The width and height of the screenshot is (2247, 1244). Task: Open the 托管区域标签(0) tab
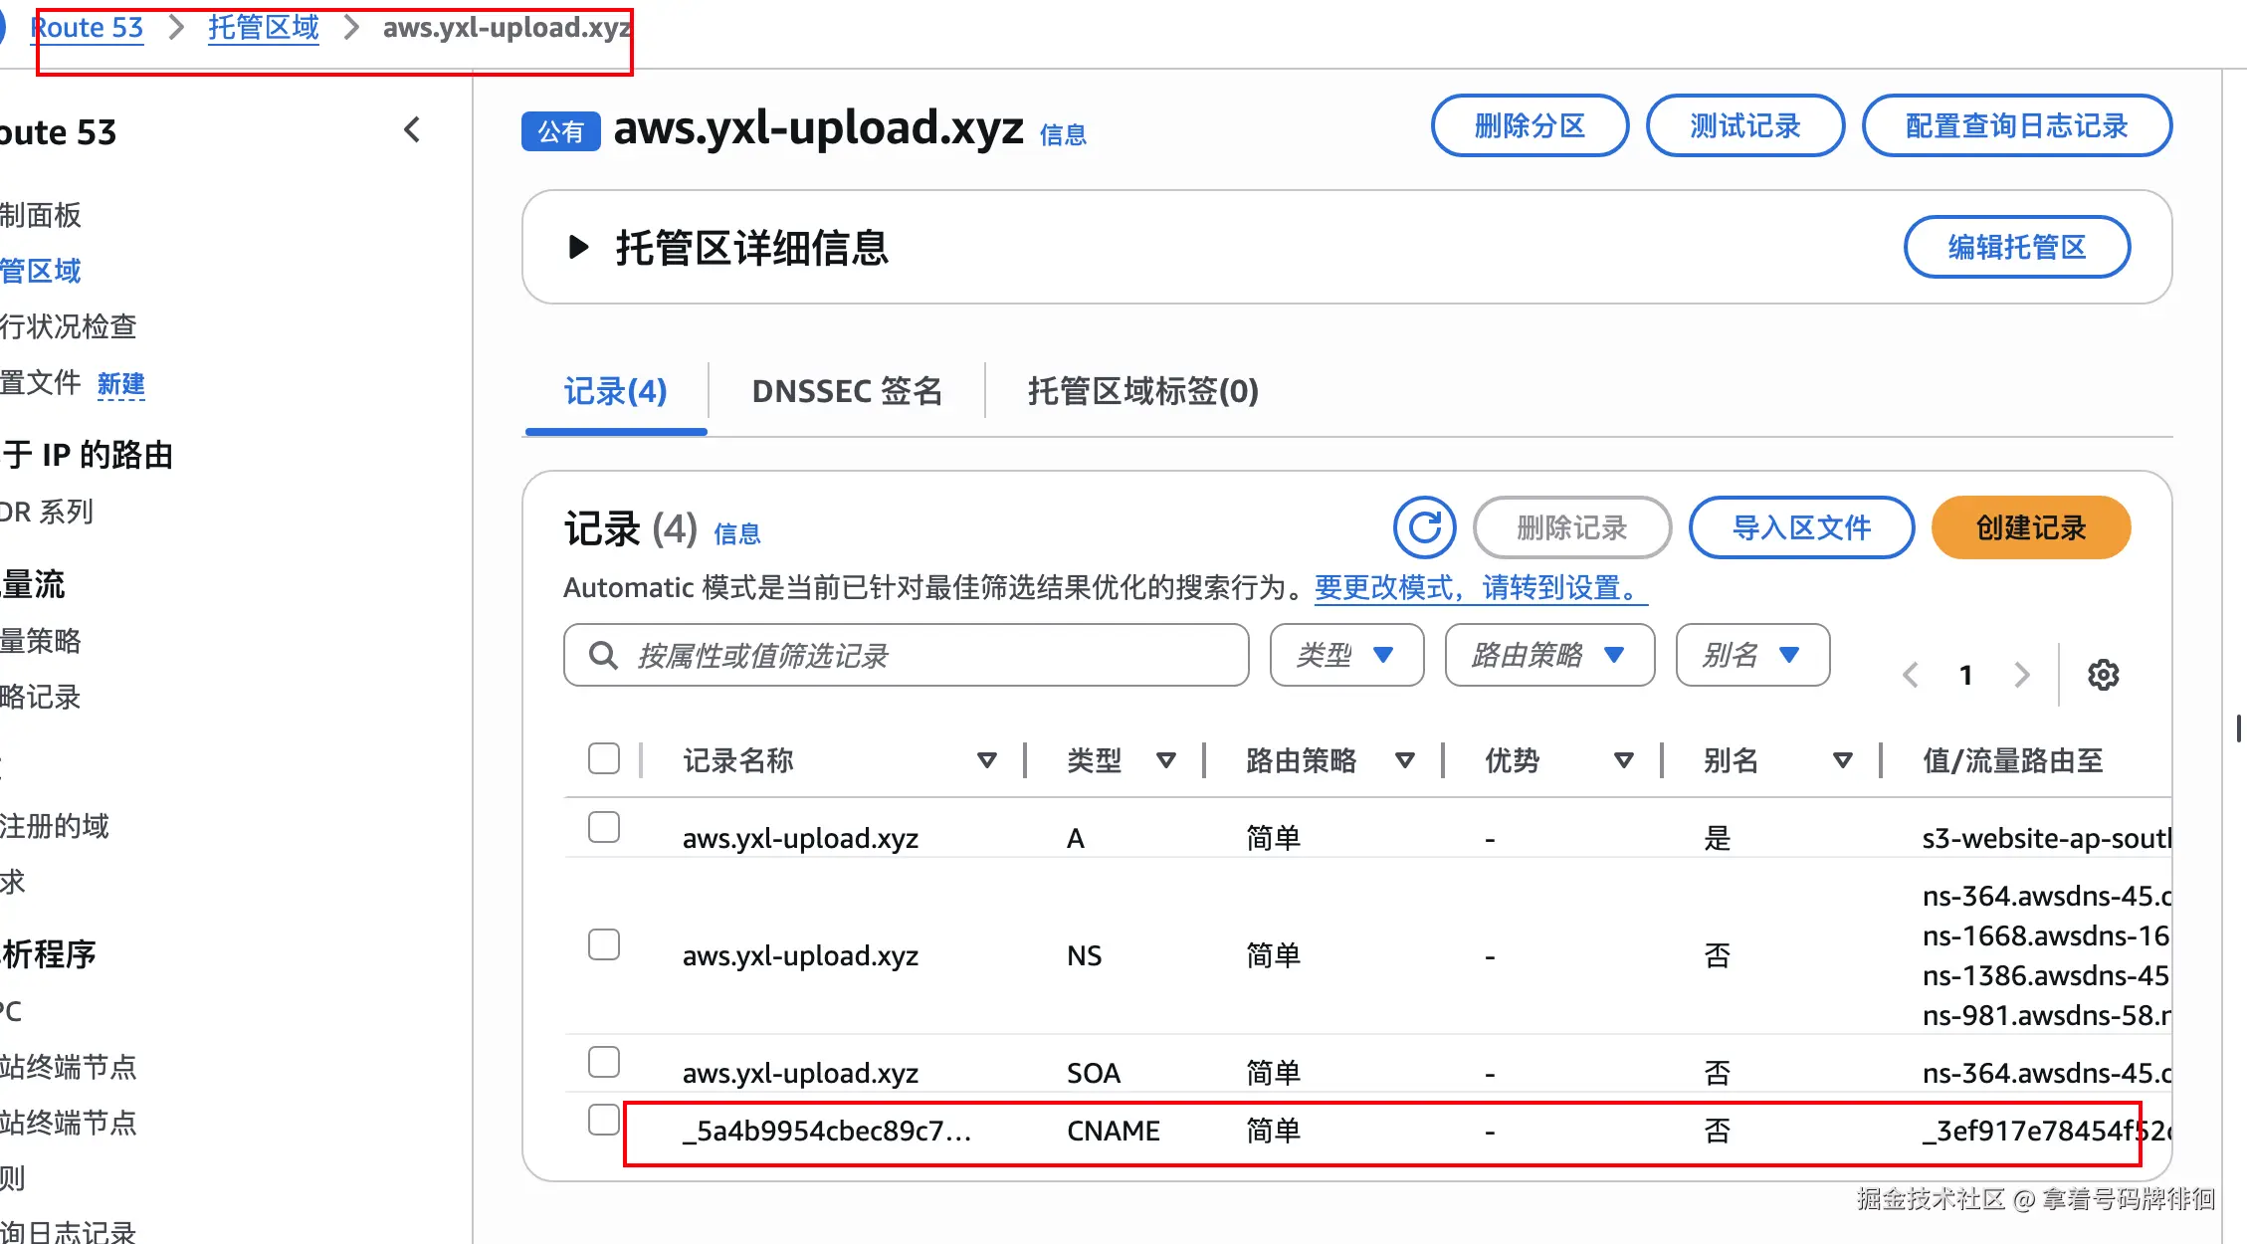pyautogui.click(x=1142, y=391)
